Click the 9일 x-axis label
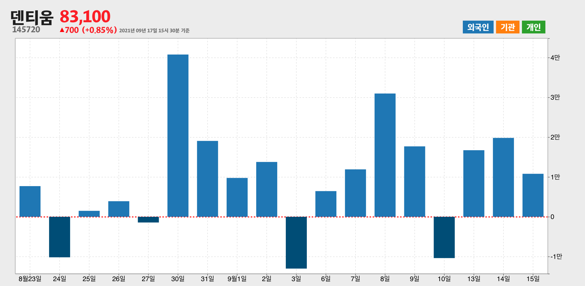Viewport: 585px width, 286px height. (415, 279)
